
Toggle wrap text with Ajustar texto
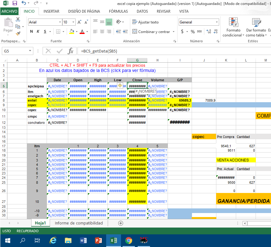coord(146,22)
